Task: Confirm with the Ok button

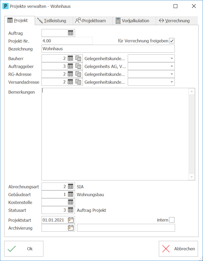Action: pos(24,249)
